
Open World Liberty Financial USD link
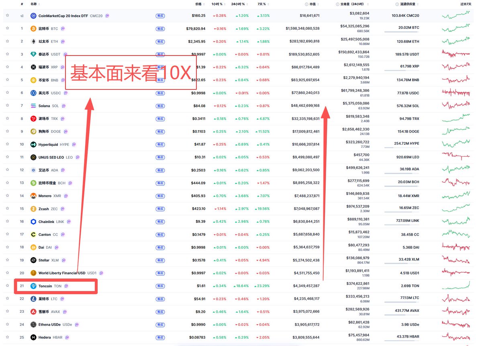pos(62,273)
